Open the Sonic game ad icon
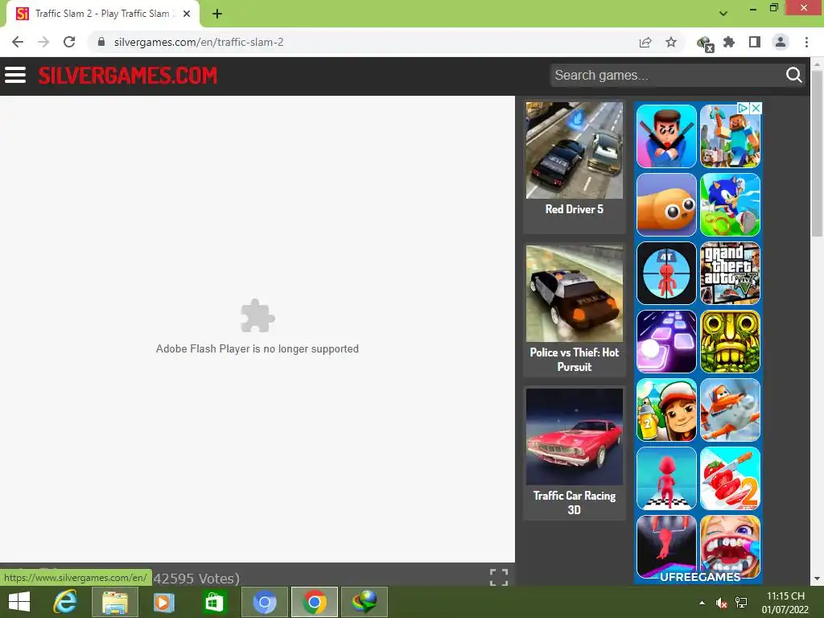This screenshot has height=618, width=824. click(730, 204)
